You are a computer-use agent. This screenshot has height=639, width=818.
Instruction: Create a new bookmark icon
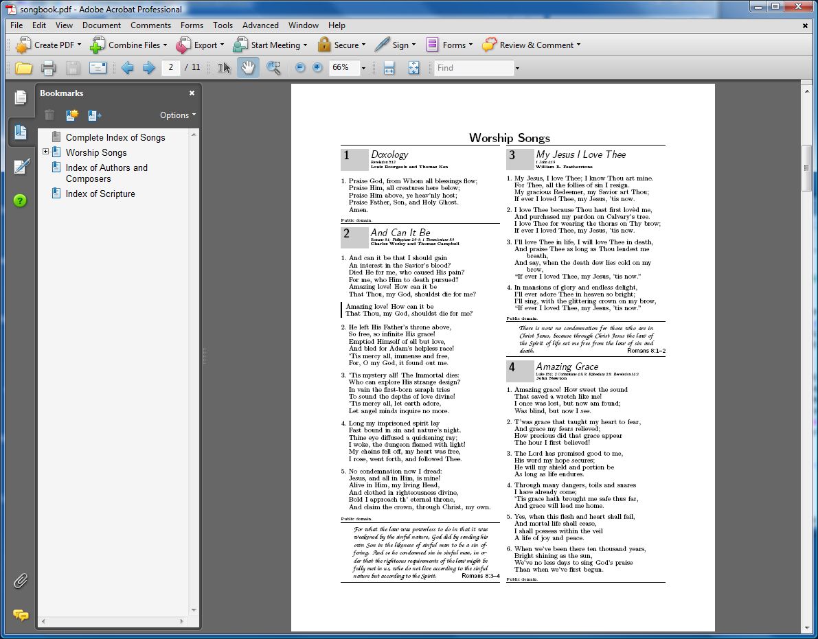pos(72,115)
